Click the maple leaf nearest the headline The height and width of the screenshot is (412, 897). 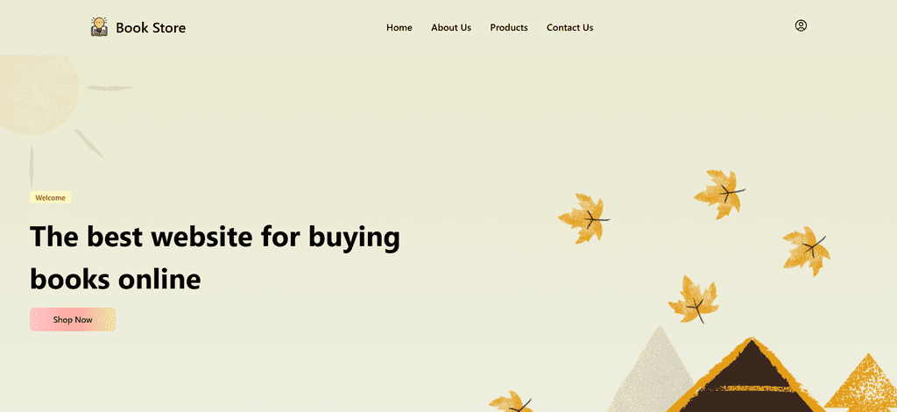583,218
